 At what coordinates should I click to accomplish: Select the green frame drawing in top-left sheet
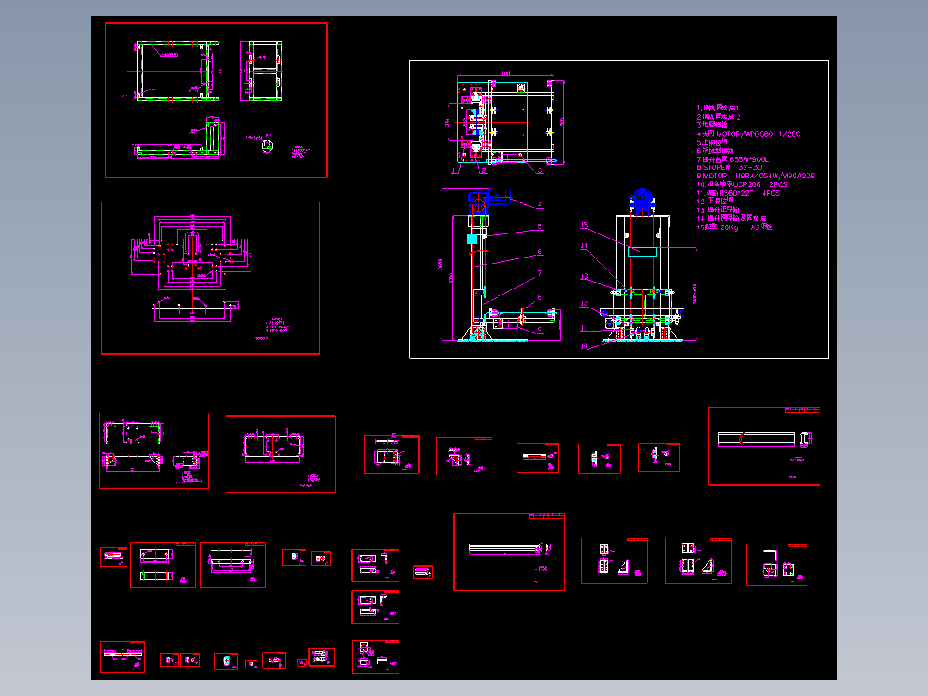coord(178,71)
